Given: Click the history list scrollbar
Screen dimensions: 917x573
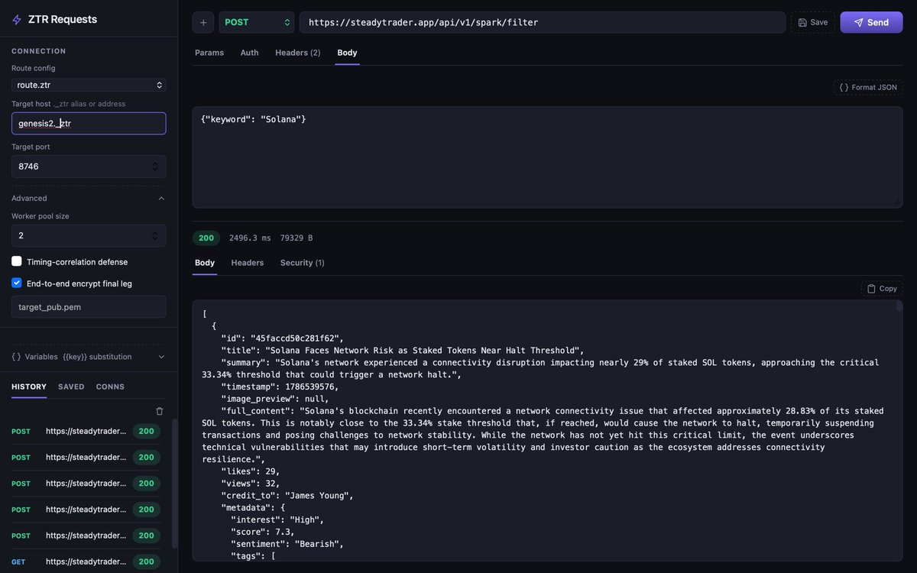Looking at the screenshot, I should tap(175, 483).
